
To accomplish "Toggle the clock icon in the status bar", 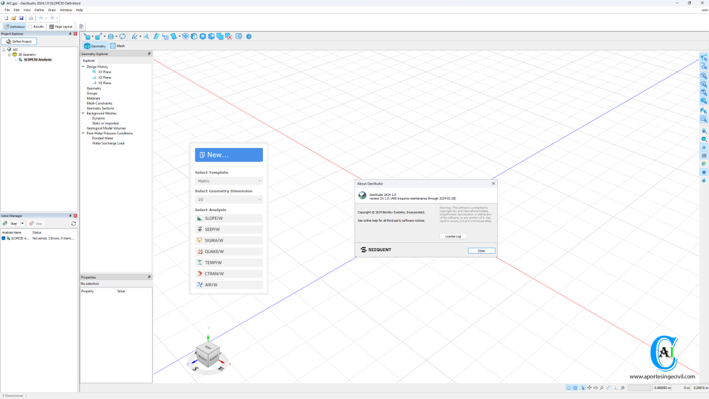I will [569, 388].
